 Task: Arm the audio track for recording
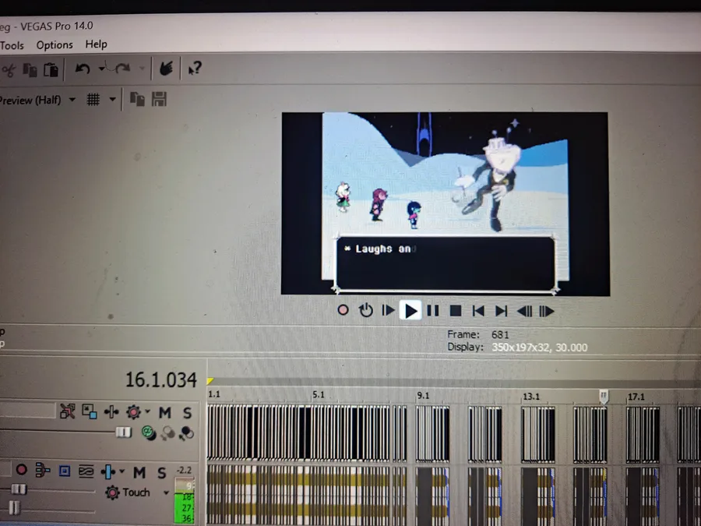[21, 470]
